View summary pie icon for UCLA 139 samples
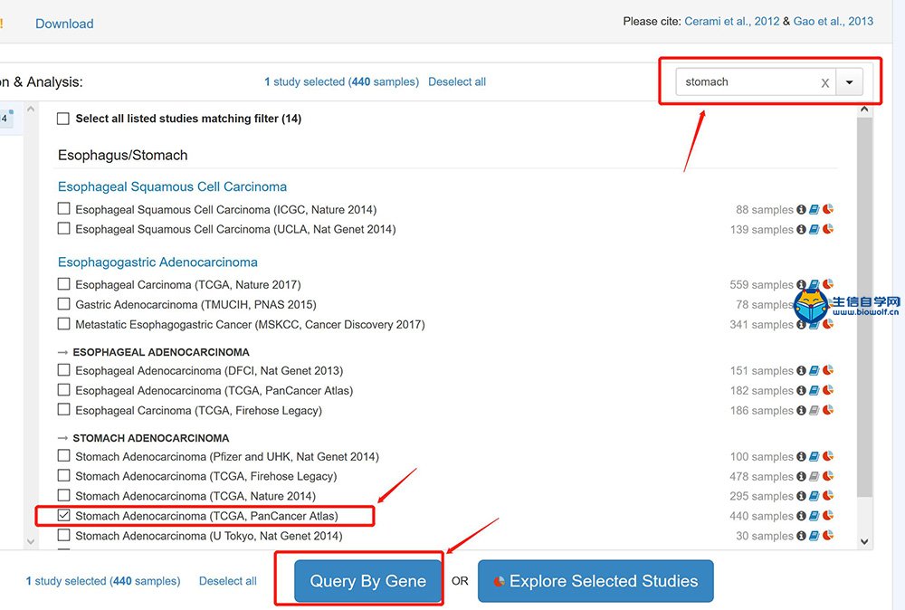Viewport: 905px width, 610px height. [x=828, y=229]
